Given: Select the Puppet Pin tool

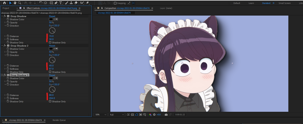Looking at the screenshot, I should pyautogui.click(x=87, y=3).
